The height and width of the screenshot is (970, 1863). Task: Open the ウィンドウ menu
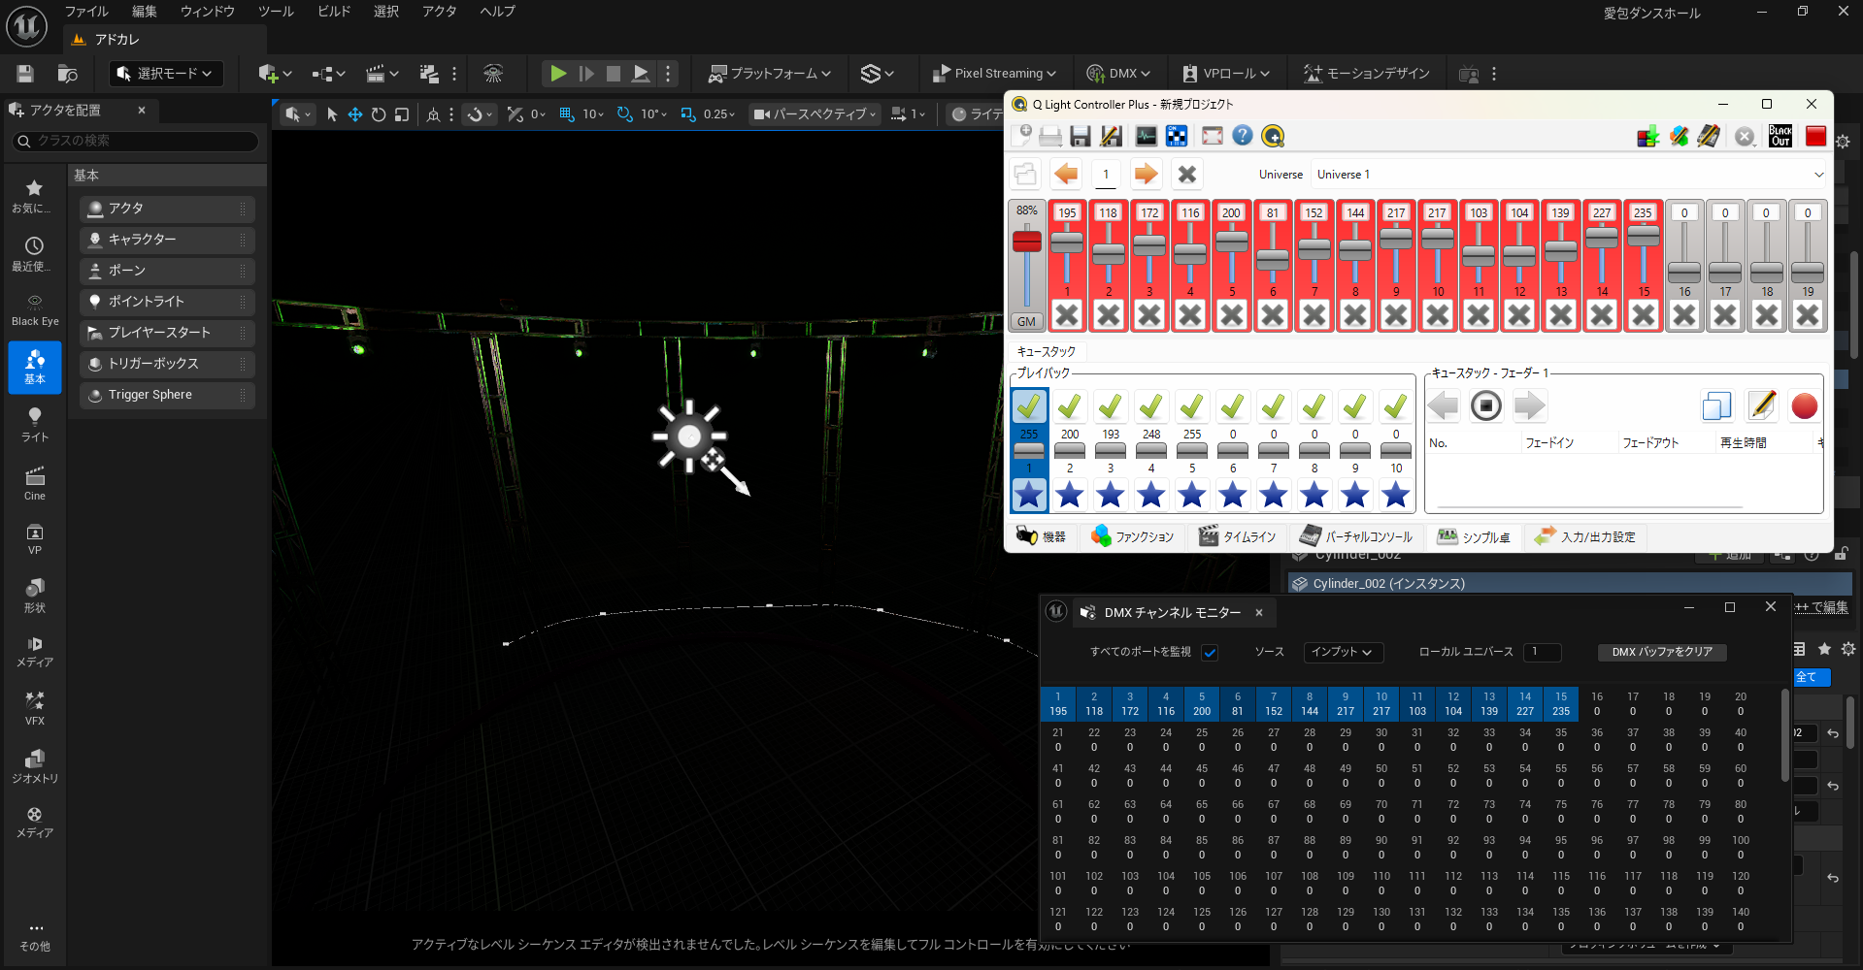[208, 12]
